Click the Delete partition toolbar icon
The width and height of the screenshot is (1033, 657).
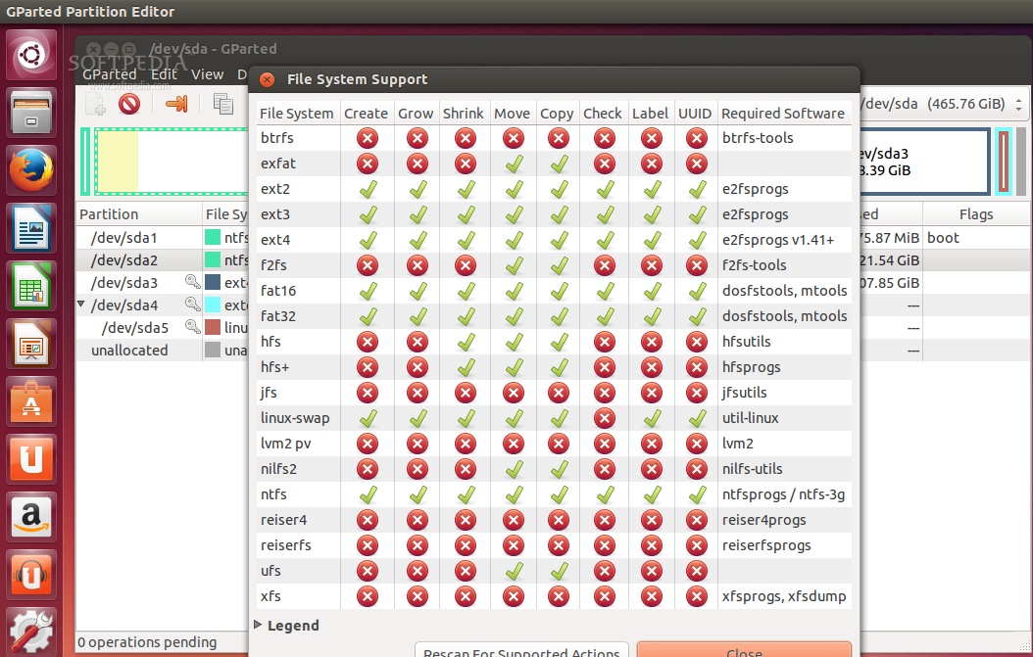(x=129, y=104)
